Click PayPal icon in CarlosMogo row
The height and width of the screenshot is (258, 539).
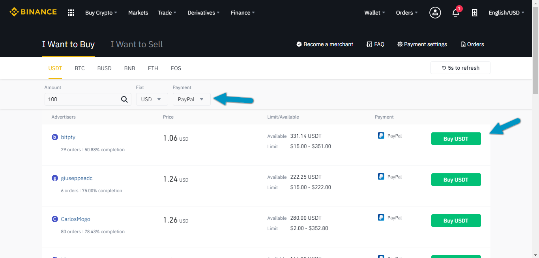[x=381, y=217]
